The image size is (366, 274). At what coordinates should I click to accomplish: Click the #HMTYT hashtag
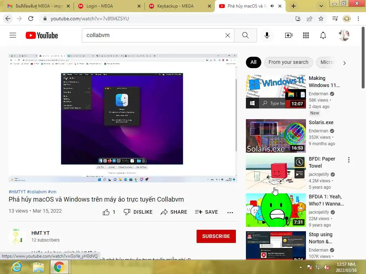[x=17, y=192]
